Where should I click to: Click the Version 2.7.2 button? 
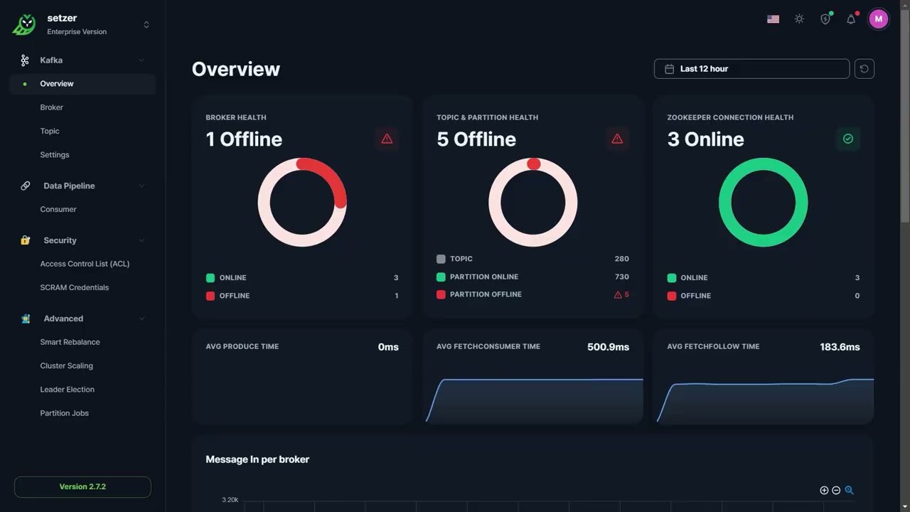point(82,487)
